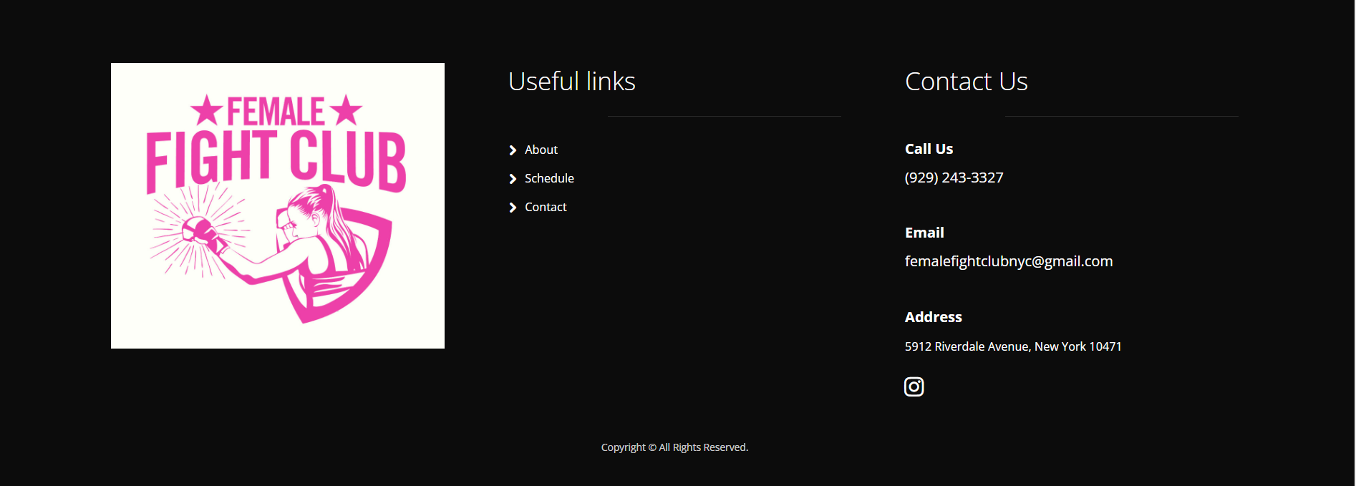Click the Email label
Screen dimensions: 1356x486
924,233
